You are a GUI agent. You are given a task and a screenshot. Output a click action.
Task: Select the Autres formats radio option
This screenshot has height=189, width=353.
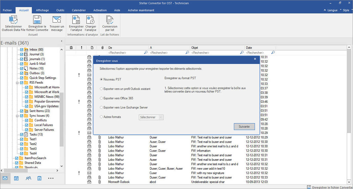[101, 117]
